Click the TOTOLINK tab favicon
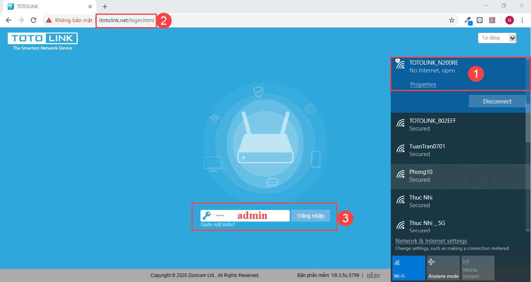Image resolution: width=531 pixels, height=282 pixels. [x=10, y=7]
